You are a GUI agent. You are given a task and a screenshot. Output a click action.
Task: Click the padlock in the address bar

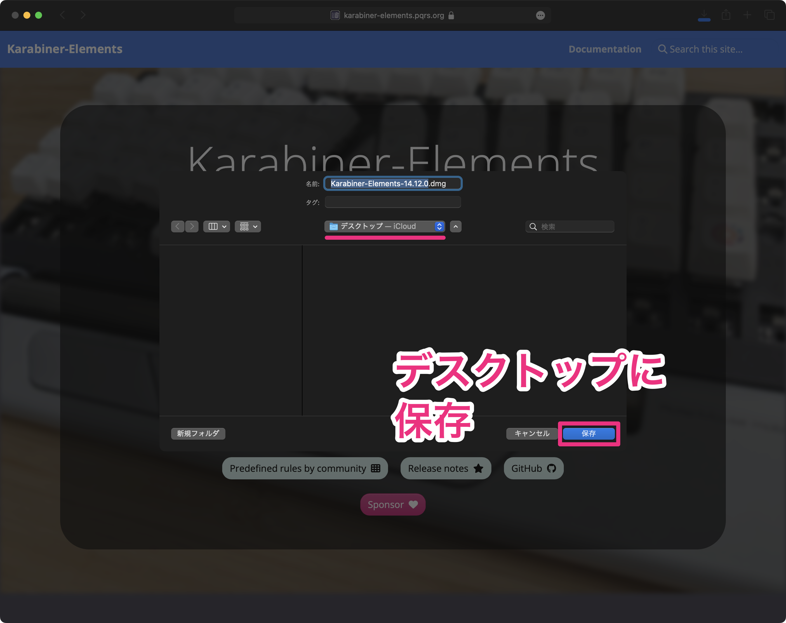tap(451, 15)
